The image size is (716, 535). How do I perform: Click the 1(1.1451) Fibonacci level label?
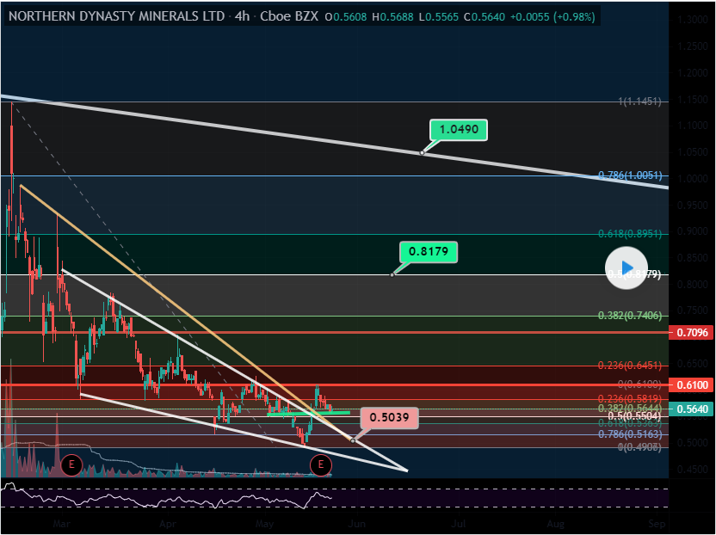click(639, 101)
